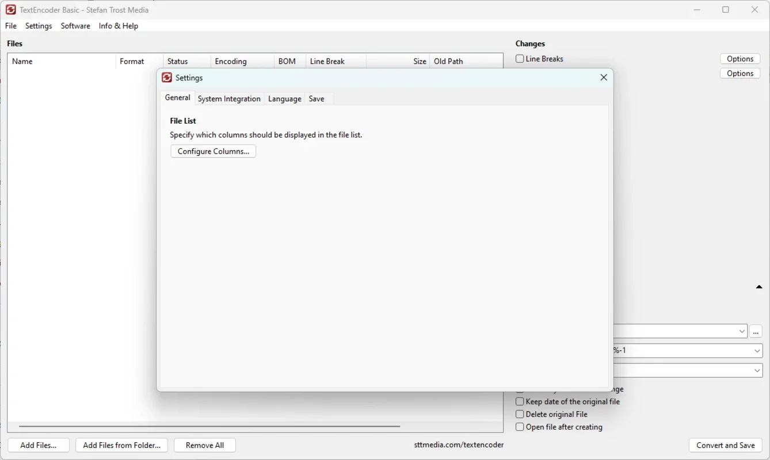
Task: Collapse panel with black triangle arrow
Action: coord(759,287)
